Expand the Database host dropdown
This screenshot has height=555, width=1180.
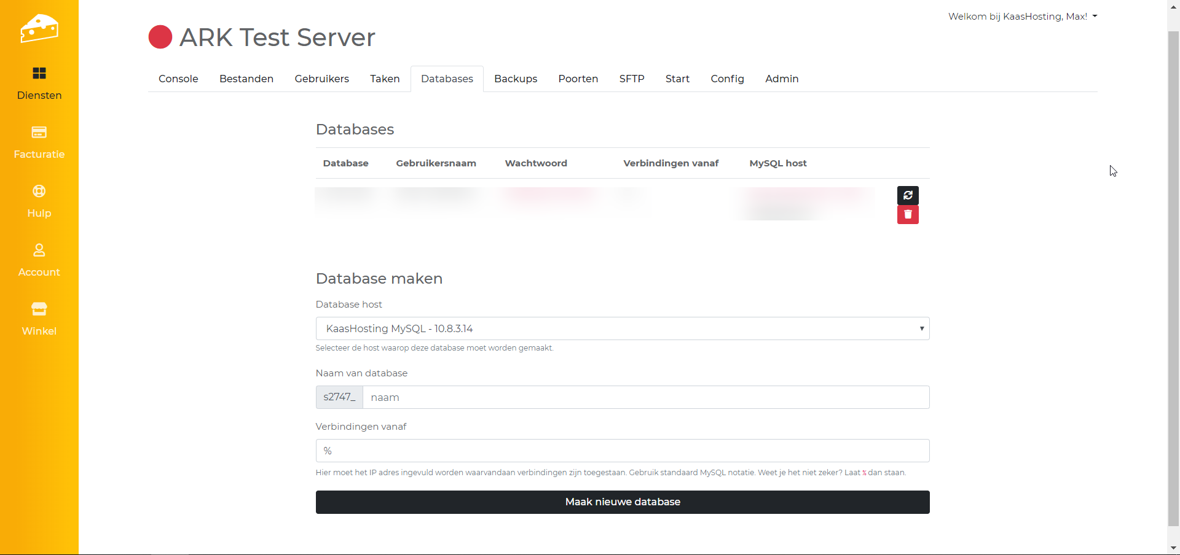click(x=622, y=328)
